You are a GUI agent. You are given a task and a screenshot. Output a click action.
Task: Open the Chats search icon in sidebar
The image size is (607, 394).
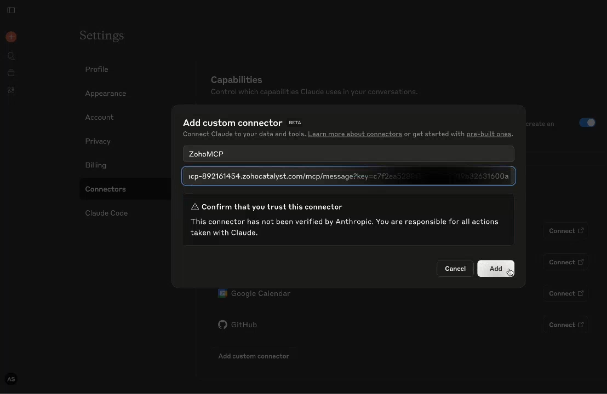pos(11,55)
